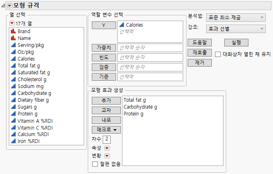Collapse the 모형 규격 outline disclosure triangle
Screen dimensions: 273x174
(3, 6)
